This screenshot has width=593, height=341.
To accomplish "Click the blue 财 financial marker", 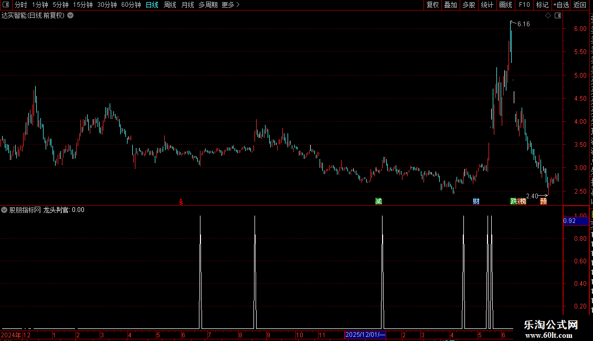I will (x=476, y=201).
